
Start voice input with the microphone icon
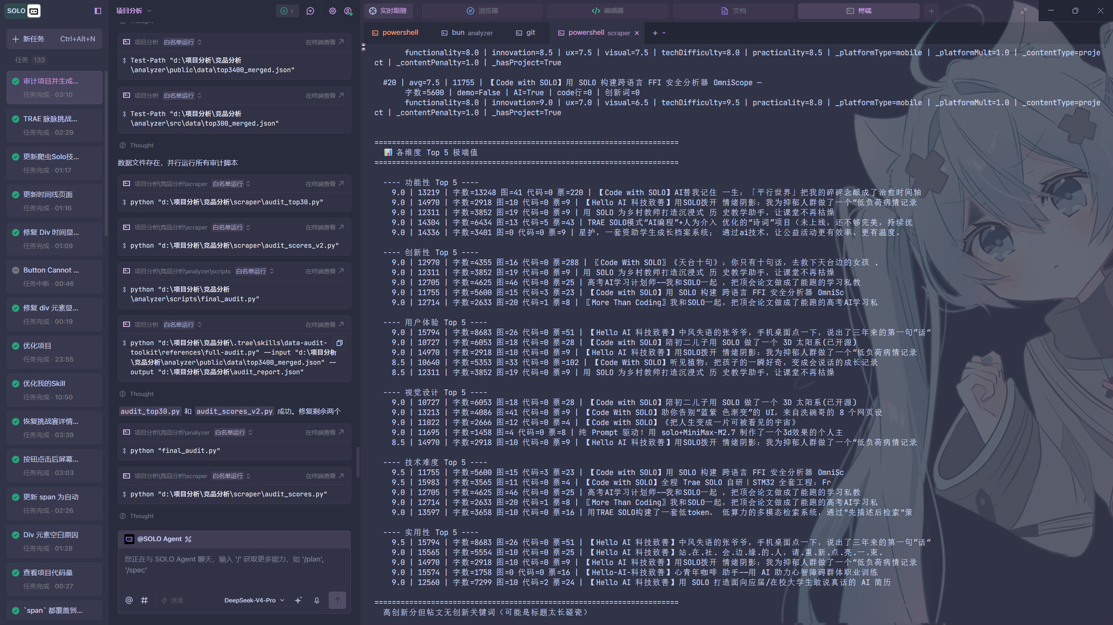[317, 600]
